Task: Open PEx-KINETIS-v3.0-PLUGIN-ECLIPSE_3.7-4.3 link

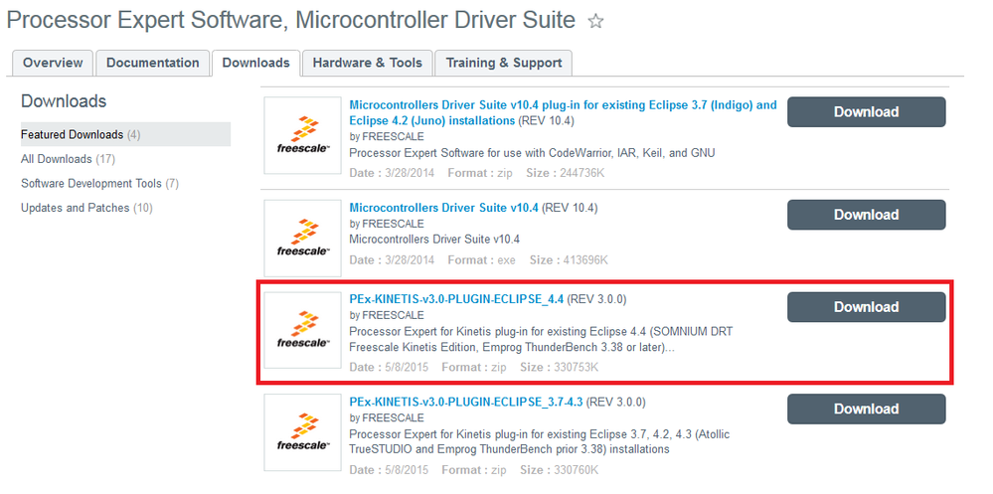Action: (x=465, y=403)
